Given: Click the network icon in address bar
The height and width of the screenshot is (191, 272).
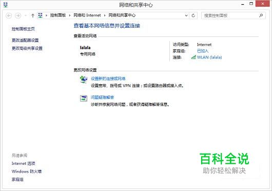Looking at the screenshot, I should click(40, 15).
